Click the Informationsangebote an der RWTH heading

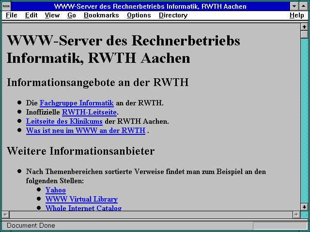[x=98, y=82]
